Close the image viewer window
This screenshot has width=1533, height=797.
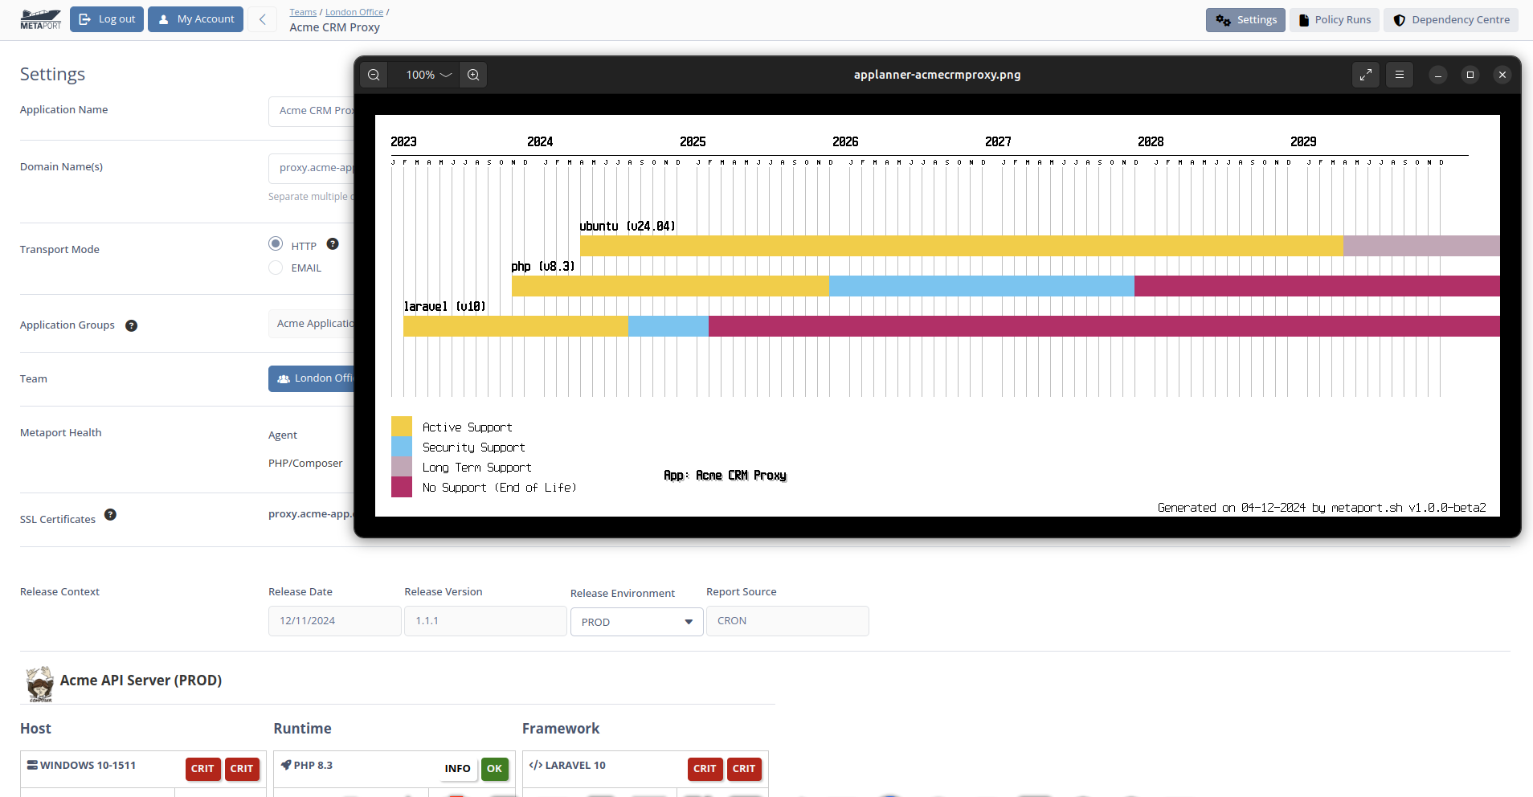point(1502,75)
